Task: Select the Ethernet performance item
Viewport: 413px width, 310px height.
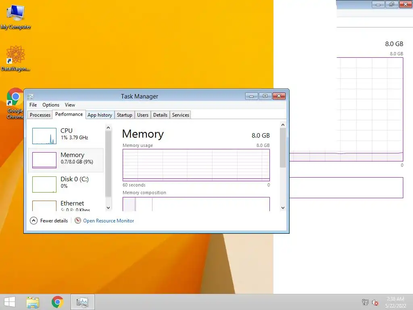Action: click(x=66, y=205)
